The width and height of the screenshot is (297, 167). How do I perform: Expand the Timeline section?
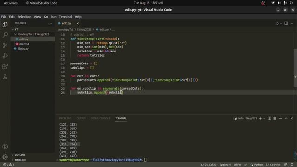click(x=33, y=160)
